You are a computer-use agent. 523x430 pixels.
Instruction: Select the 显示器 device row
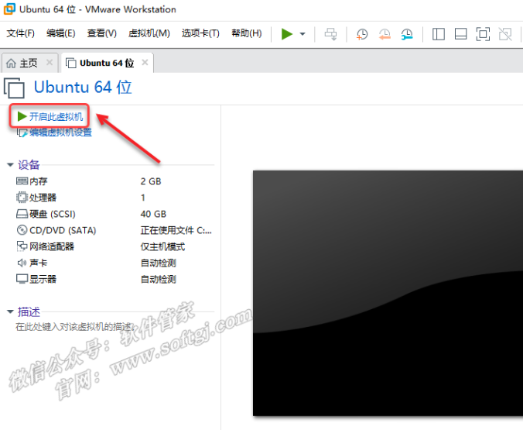[114, 279]
